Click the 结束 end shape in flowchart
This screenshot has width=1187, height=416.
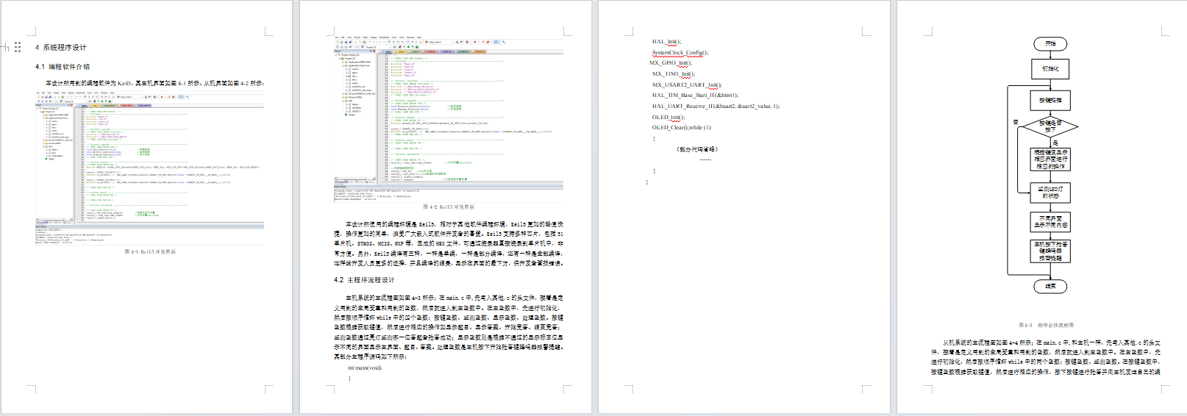point(1050,287)
